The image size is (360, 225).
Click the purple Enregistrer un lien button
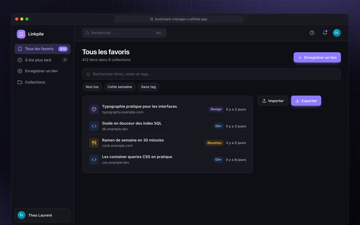pos(317,57)
